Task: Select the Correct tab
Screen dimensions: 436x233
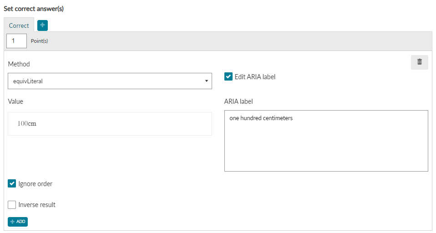Action: pyautogui.click(x=19, y=25)
